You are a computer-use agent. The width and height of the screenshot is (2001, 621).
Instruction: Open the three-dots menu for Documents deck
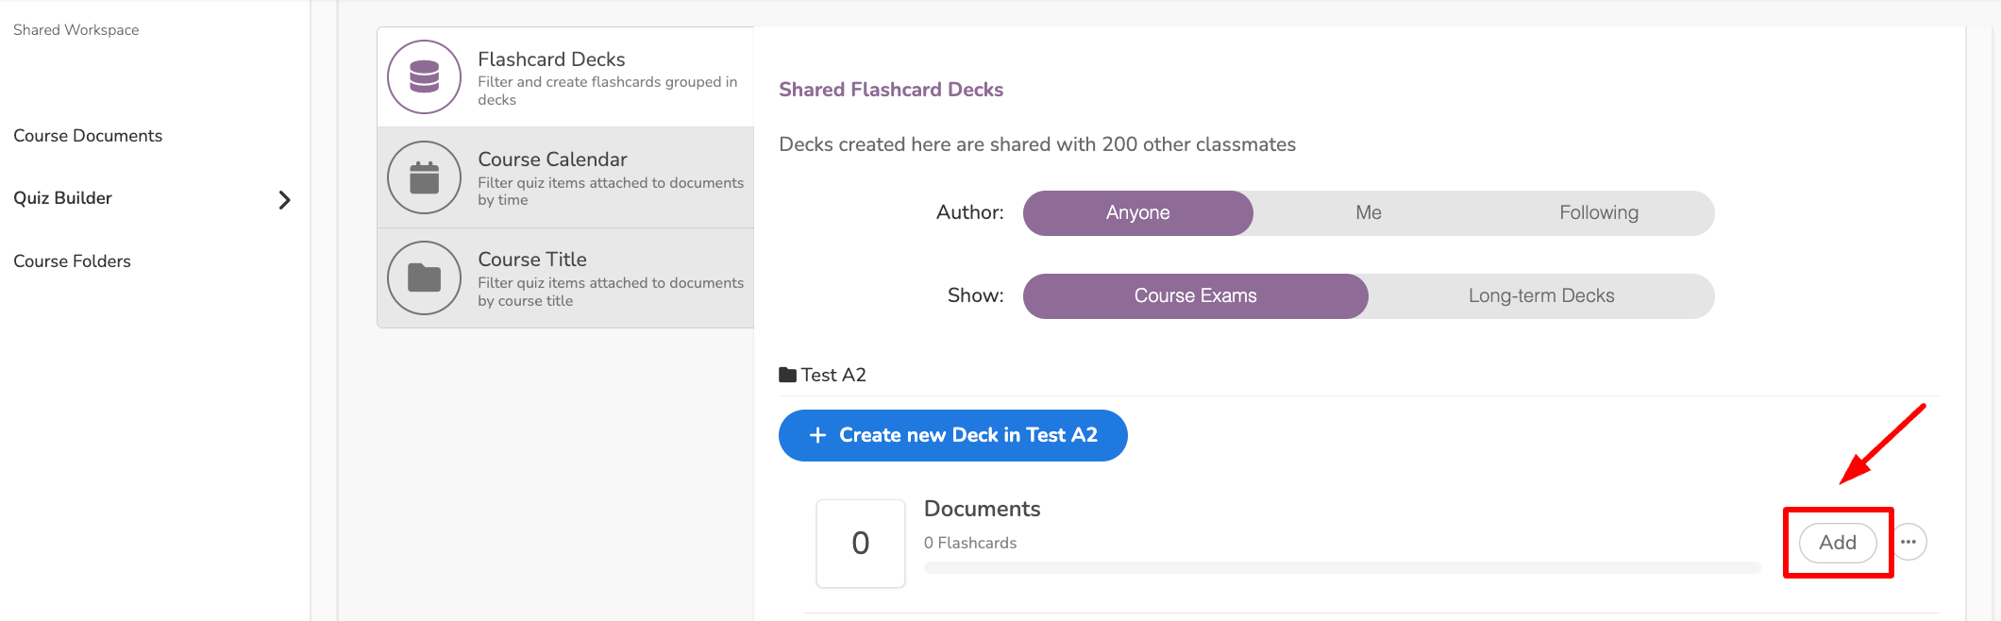[x=1909, y=542]
